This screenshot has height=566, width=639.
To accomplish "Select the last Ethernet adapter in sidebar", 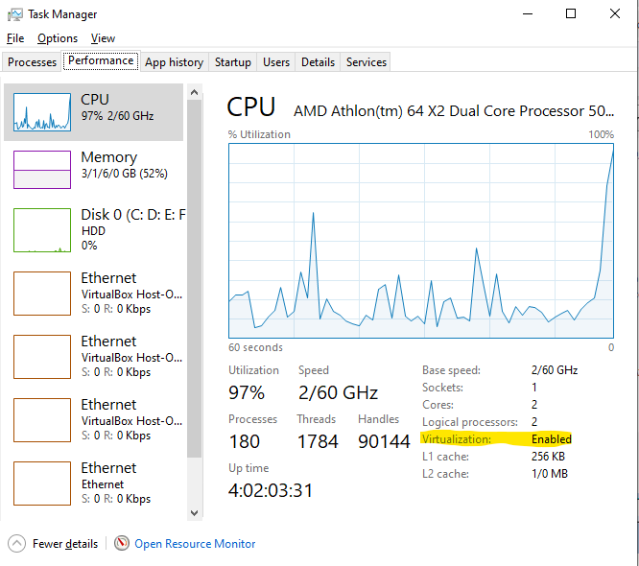I will 96,483.
